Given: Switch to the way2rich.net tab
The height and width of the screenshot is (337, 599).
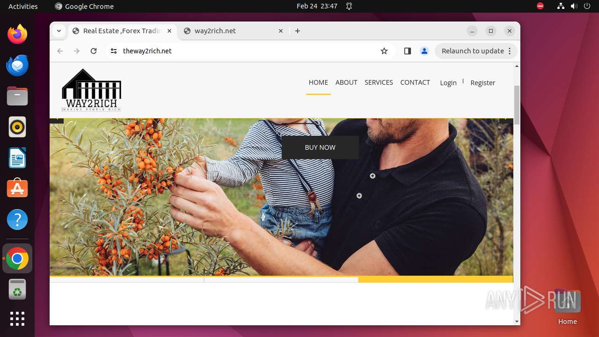Looking at the screenshot, I should [234, 31].
